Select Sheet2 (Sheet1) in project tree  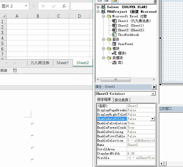[x=131, y=25]
